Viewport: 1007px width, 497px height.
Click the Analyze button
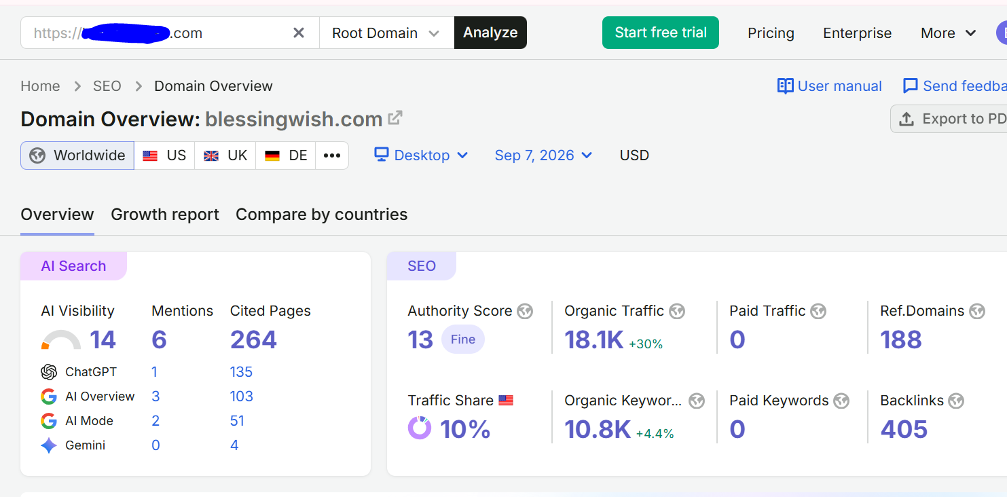coord(490,33)
